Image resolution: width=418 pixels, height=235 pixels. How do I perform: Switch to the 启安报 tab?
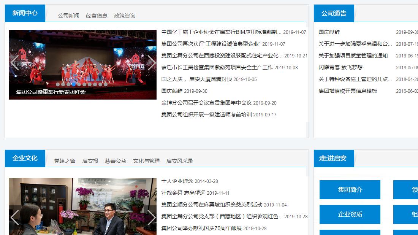pos(90,161)
